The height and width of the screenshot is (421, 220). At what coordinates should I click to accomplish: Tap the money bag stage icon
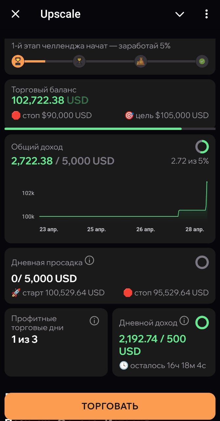click(141, 61)
